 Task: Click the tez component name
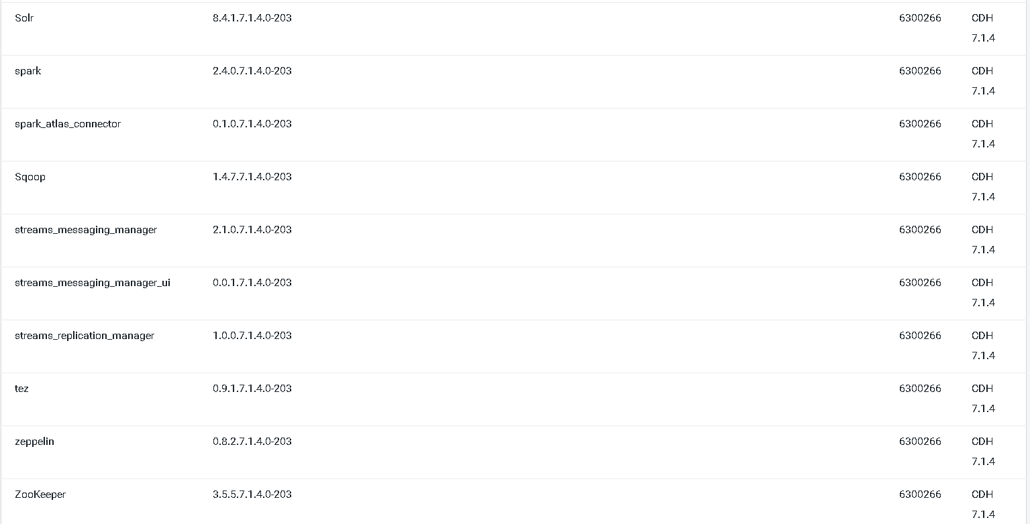point(21,389)
